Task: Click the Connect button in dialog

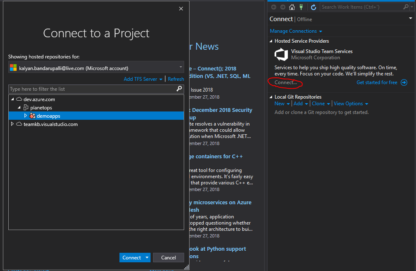Action: coord(131,257)
